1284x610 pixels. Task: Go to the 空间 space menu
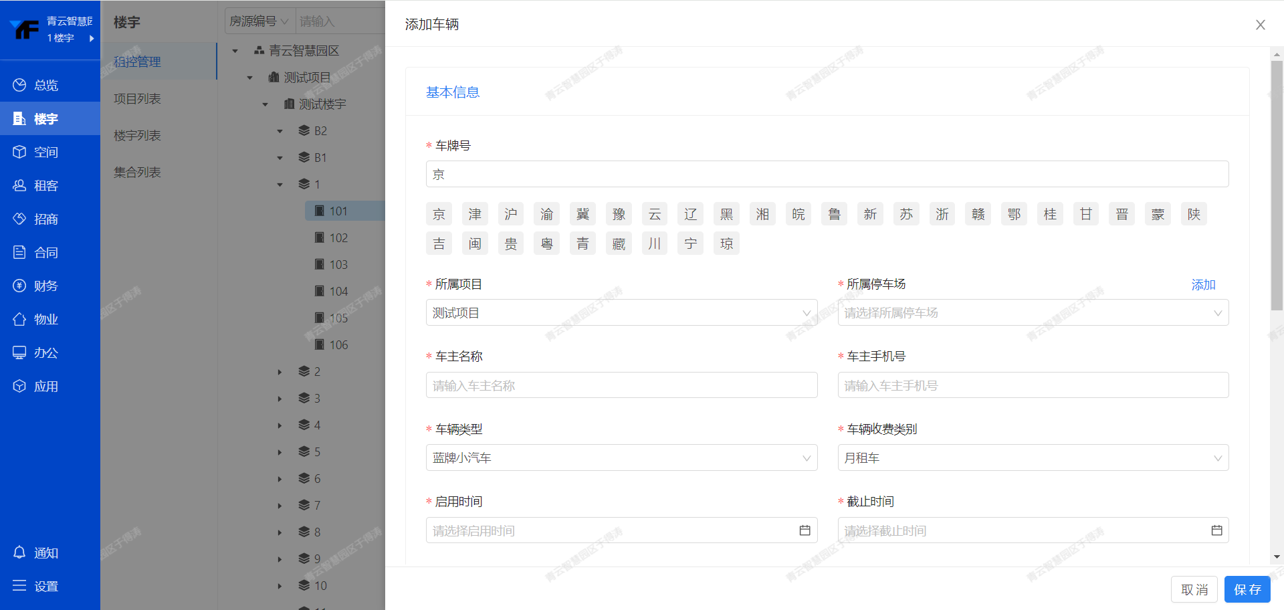coord(45,152)
